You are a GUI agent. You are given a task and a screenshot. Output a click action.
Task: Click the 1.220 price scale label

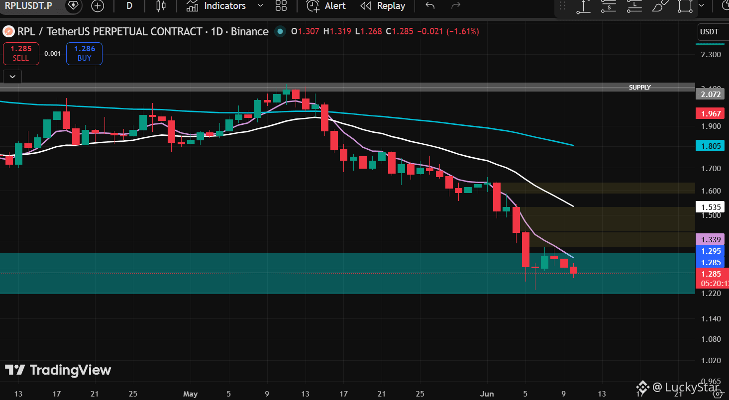coord(711,294)
